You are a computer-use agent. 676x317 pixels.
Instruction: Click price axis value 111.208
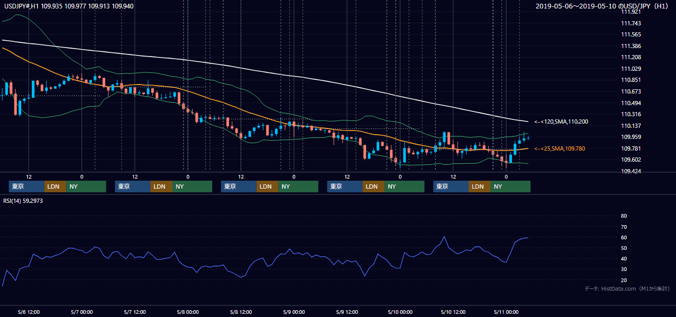pyautogui.click(x=631, y=57)
